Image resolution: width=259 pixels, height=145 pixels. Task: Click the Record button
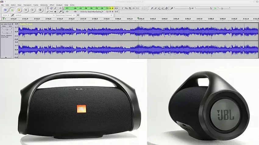point(40,10)
